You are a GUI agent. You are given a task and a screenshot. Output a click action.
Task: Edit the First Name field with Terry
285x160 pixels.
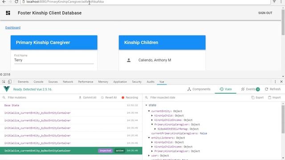54,60
